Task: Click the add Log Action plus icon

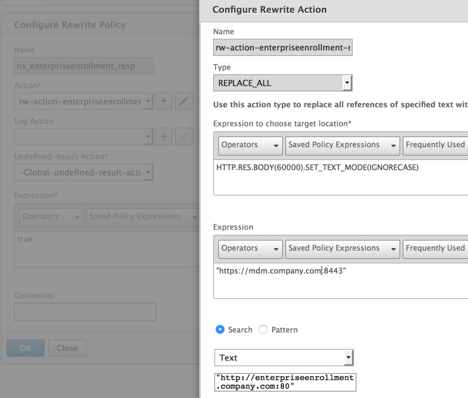Action: click(164, 136)
